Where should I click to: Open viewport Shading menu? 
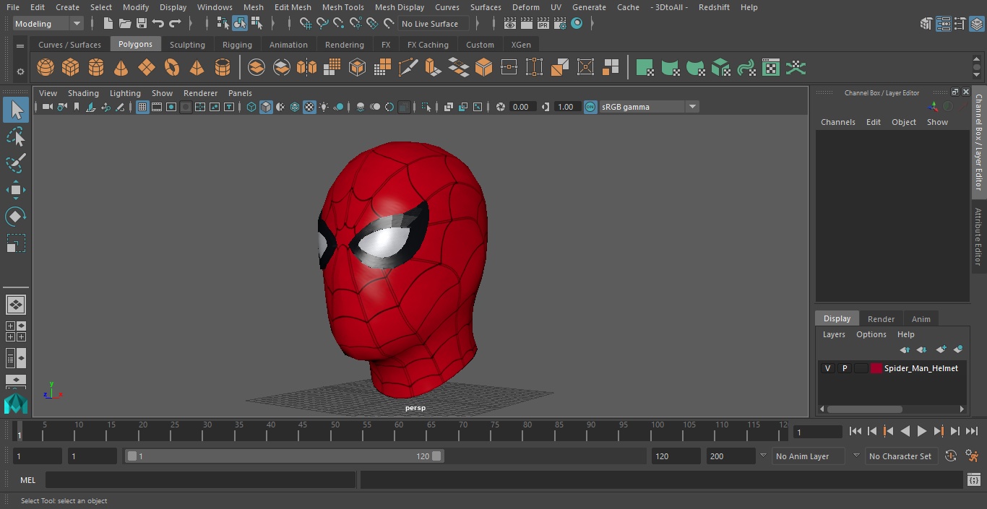[x=83, y=93]
